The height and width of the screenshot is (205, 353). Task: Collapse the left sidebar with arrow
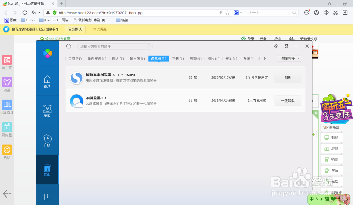tap(7, 193)
